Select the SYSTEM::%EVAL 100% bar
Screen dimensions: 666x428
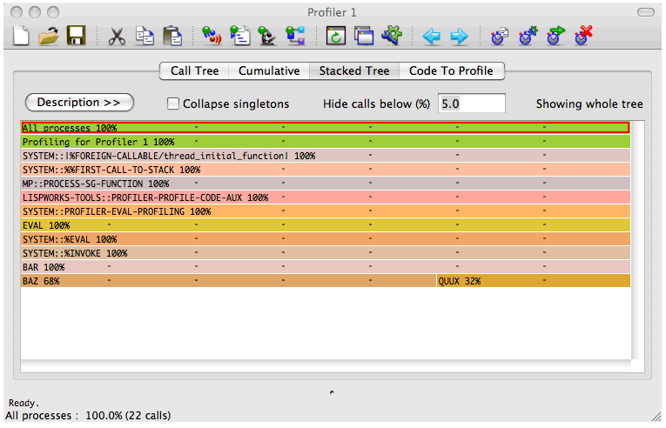coord(326,239)
